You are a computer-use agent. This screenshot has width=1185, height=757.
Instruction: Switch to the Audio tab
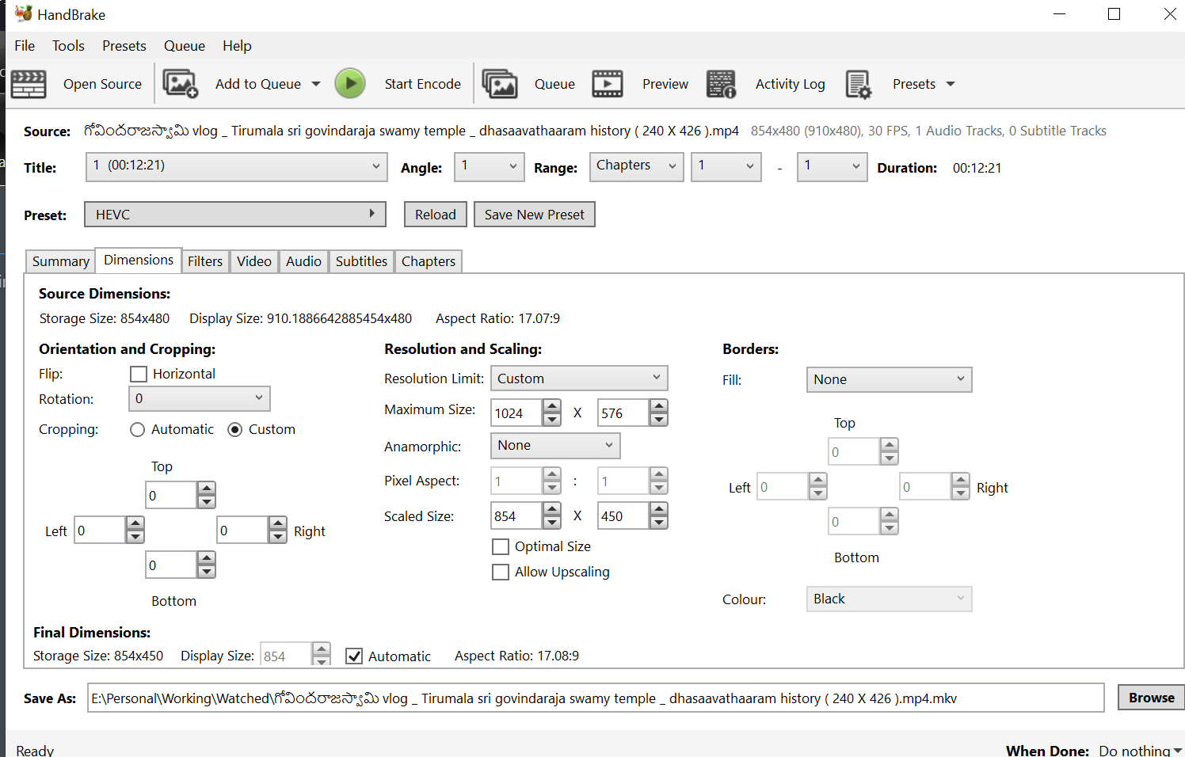(x=303, y=261)
